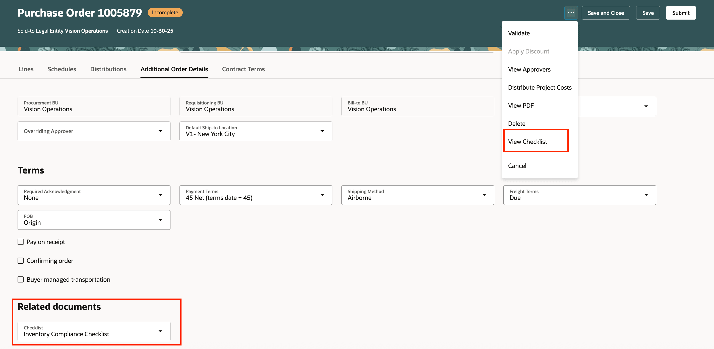This screenshot has width=714, height=349.
Task: Open the Distributions tab
Action: coord(108,69)
